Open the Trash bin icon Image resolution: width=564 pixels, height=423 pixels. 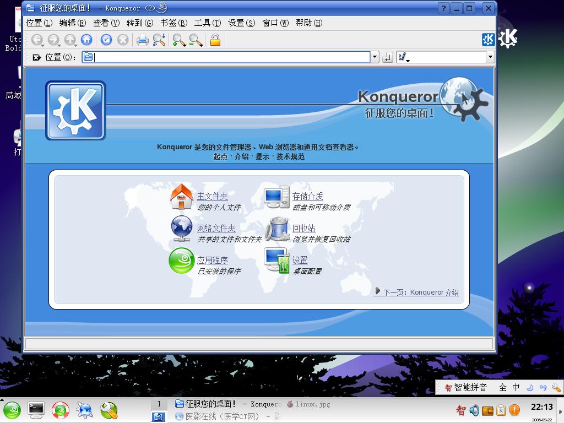click(x=278, y=229)
